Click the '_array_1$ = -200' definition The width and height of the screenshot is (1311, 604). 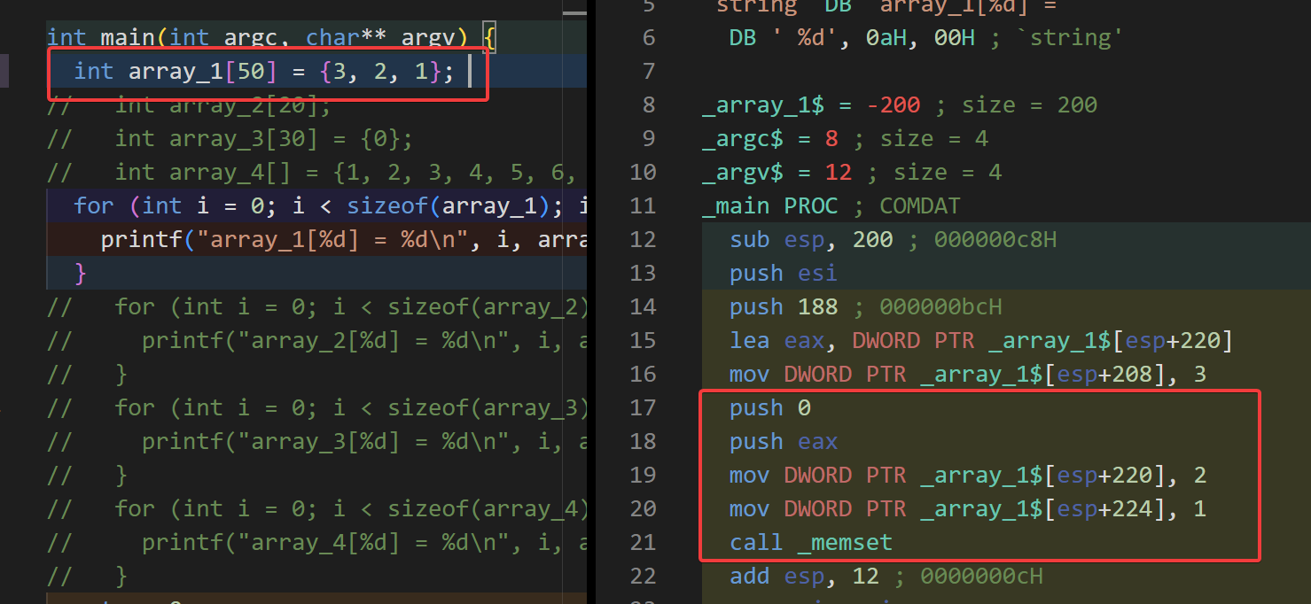[x=810, y=105]
